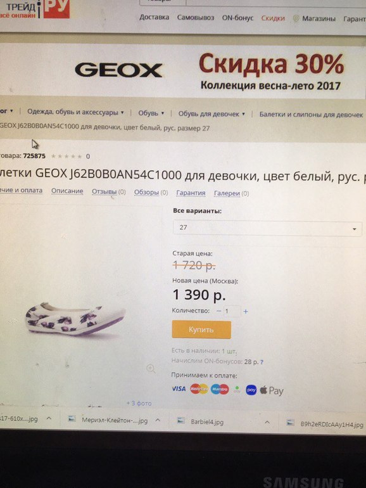Decrease quantity with the minus button
366x488 pixels.
[218, 311]
